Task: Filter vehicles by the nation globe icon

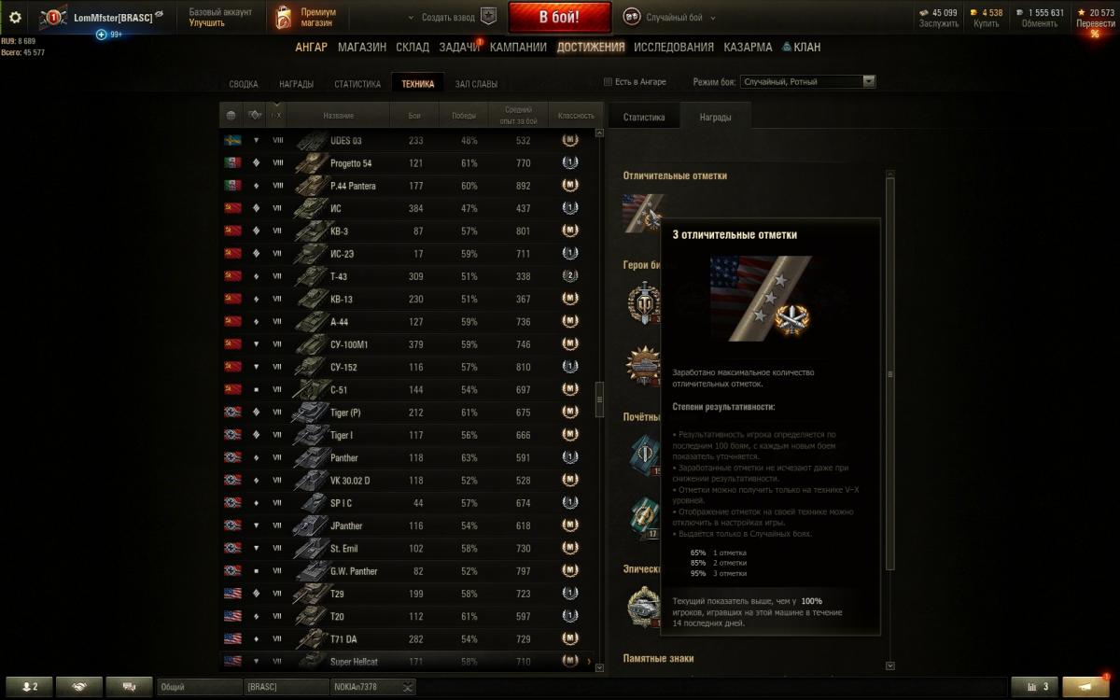Action: tap(231, 116)
